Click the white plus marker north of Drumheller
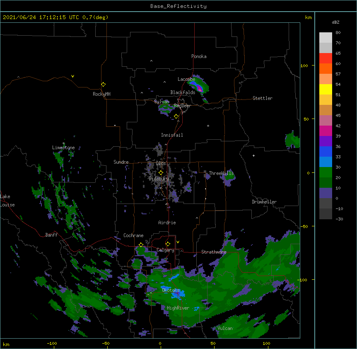The height and width of the screenshot is (349, 357). point(253,155)
